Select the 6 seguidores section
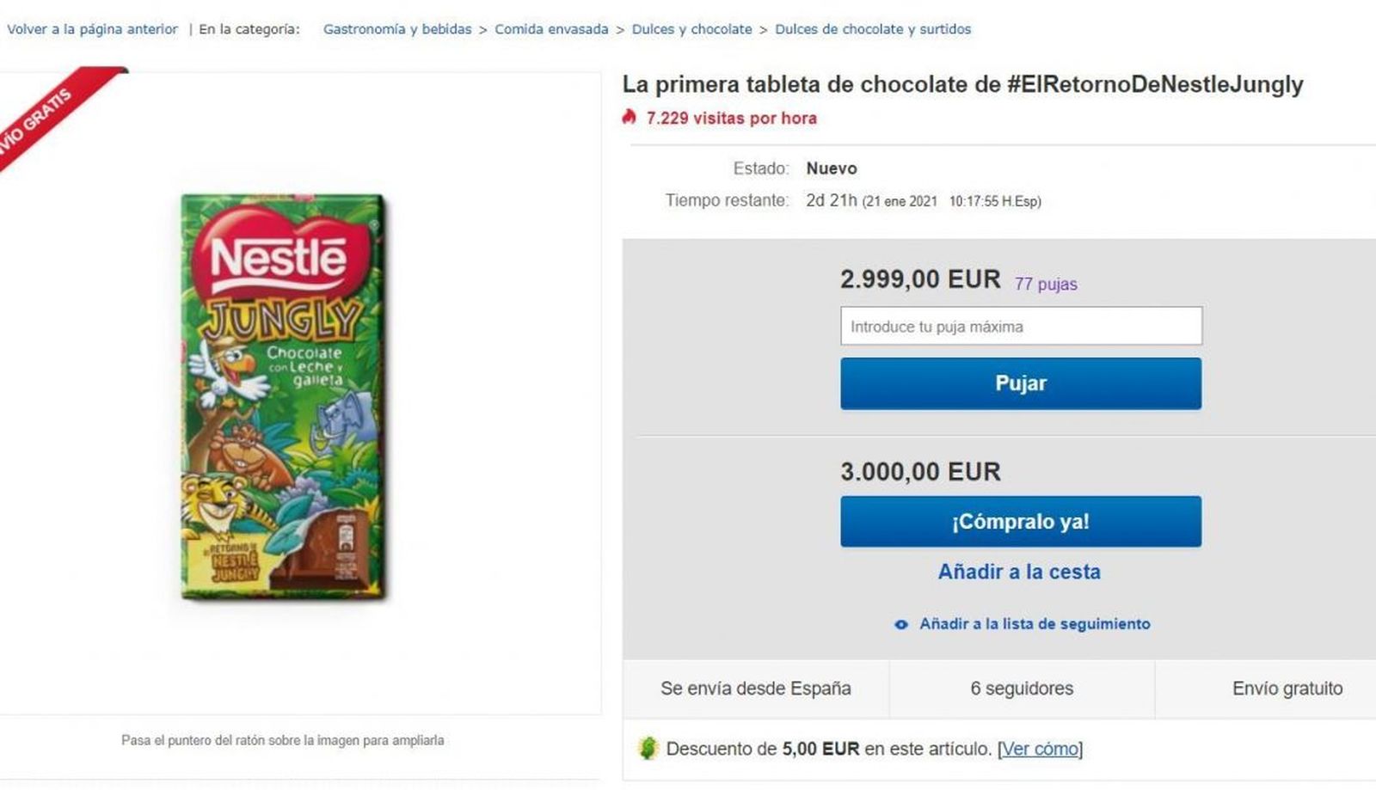The image size is (1376, 790). pos(1020,689)
